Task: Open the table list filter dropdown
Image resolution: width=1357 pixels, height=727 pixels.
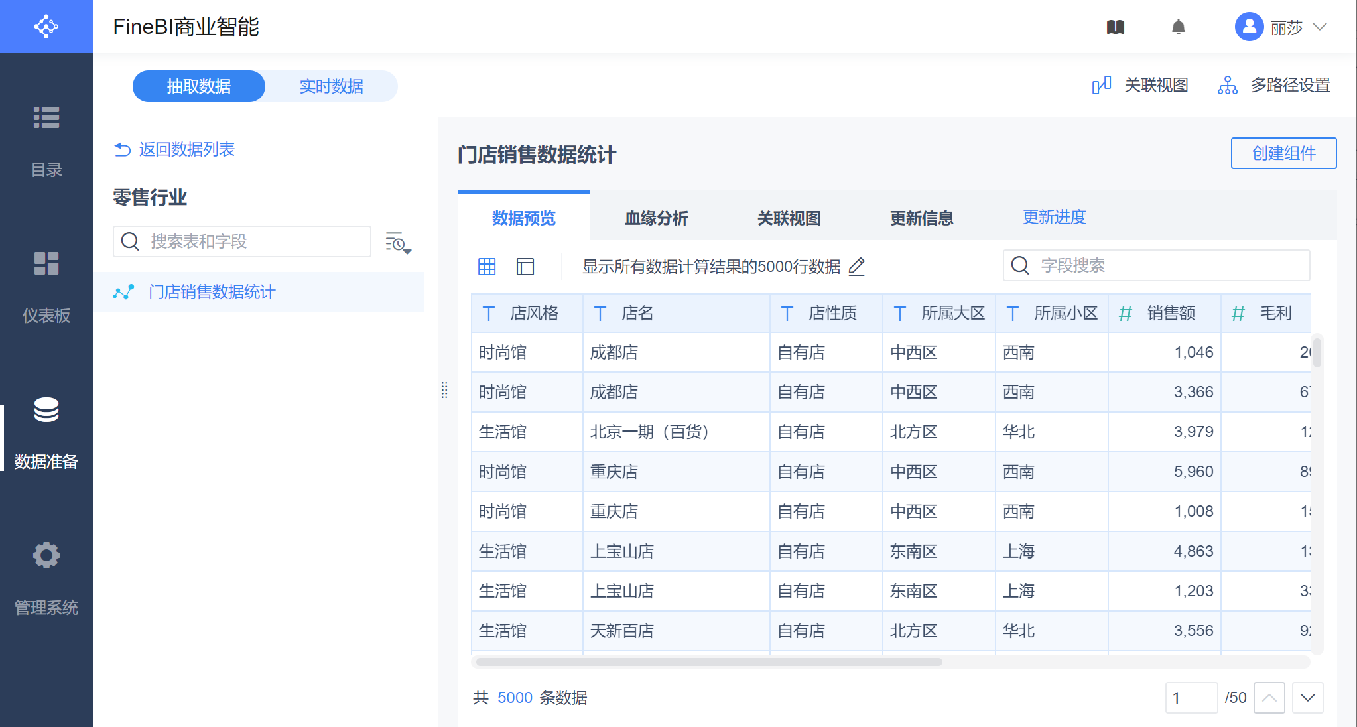Action: coord(398,243)
